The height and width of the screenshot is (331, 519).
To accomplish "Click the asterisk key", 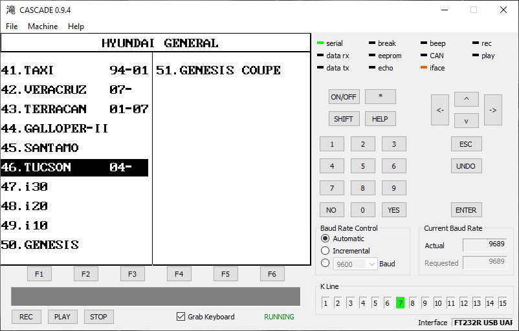I will pyautogui.click(x=381, y=96).
